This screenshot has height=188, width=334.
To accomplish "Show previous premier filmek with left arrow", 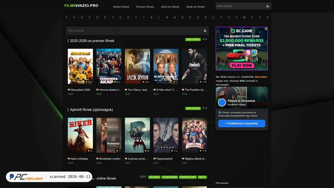I will pos(203,39).
